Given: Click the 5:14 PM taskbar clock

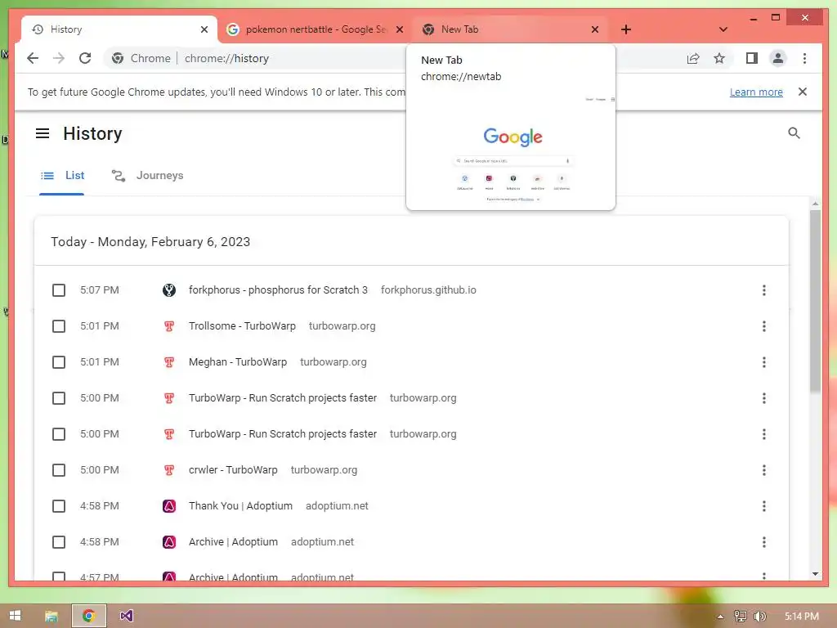Looking at the screenshot, I should click(802, 617).
